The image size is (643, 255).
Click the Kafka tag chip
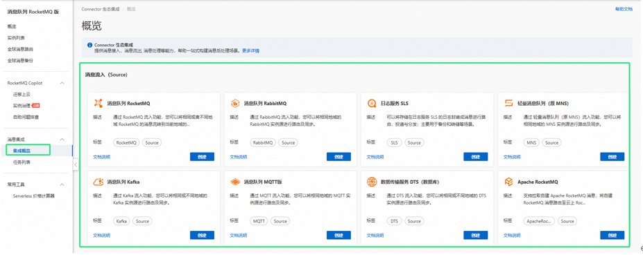point(121,221)
